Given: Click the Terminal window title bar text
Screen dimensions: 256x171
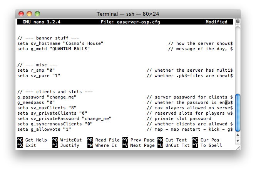Looking at the screenshot, I should click(128, 14).
